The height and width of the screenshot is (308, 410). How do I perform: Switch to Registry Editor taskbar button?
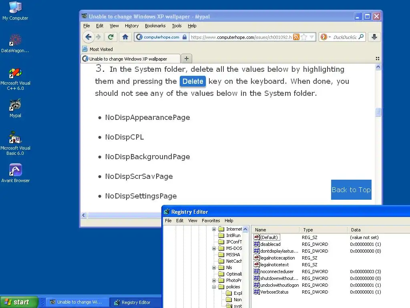pos(135,302)
